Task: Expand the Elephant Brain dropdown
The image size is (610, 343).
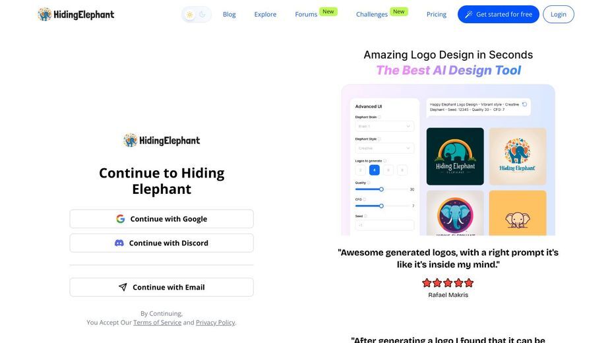Action: (x=384, y=126)
